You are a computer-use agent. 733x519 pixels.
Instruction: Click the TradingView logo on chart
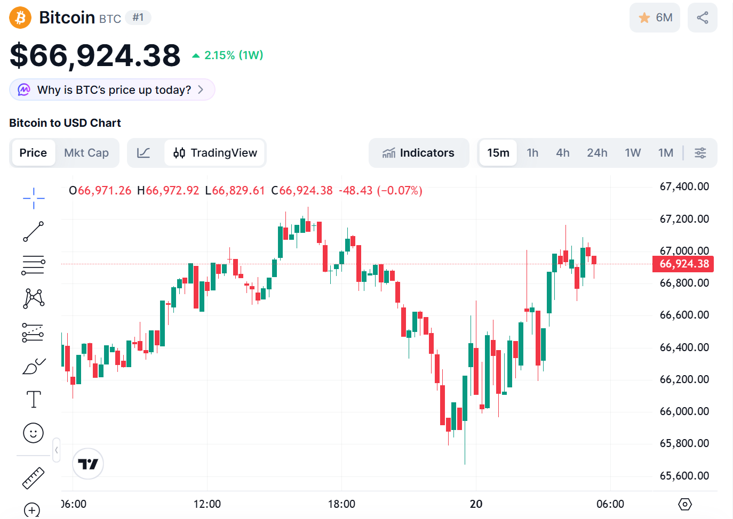click(x=88, y=464)
